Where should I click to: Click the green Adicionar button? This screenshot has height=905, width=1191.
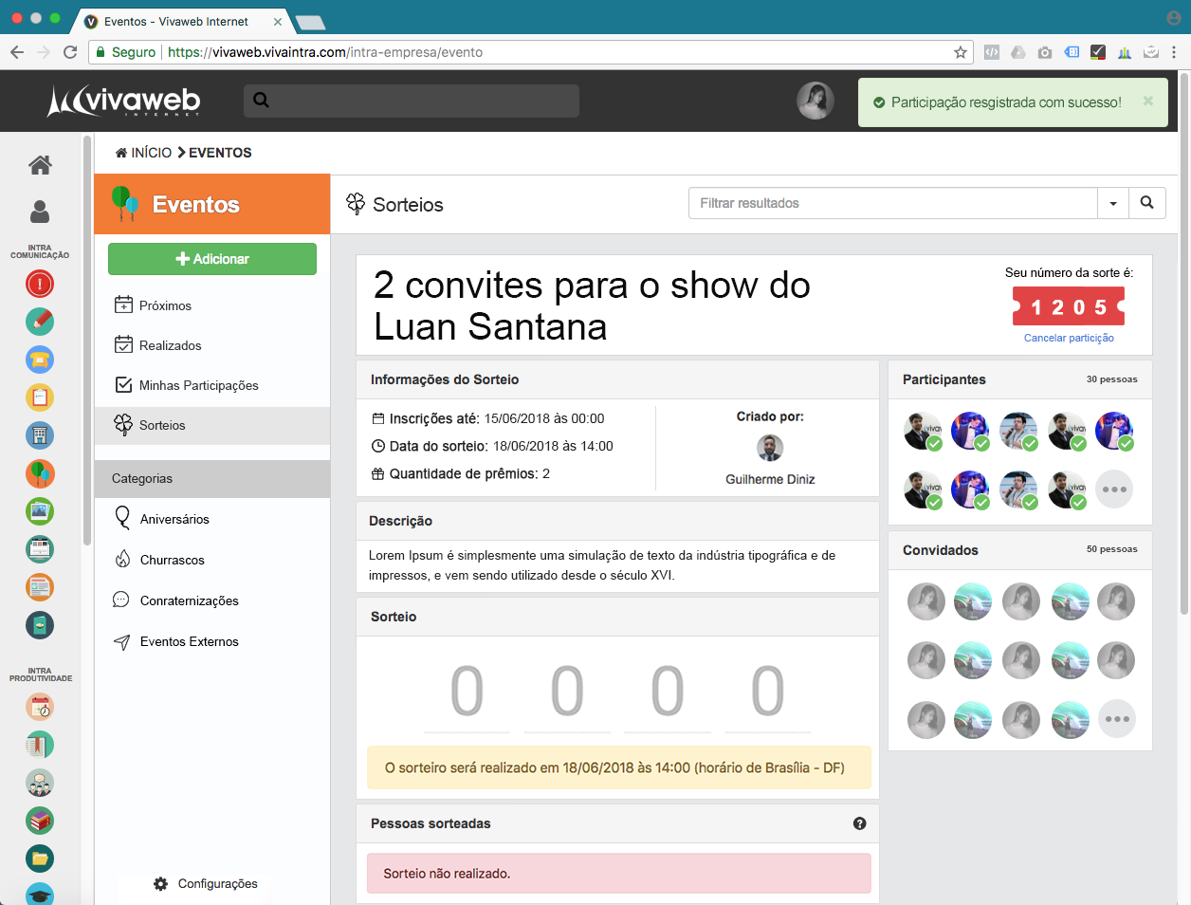212,259
